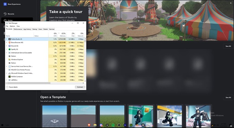Expand the RobloxStudio (2) process group
Viewport: 234px width, 128px height.
6,39
